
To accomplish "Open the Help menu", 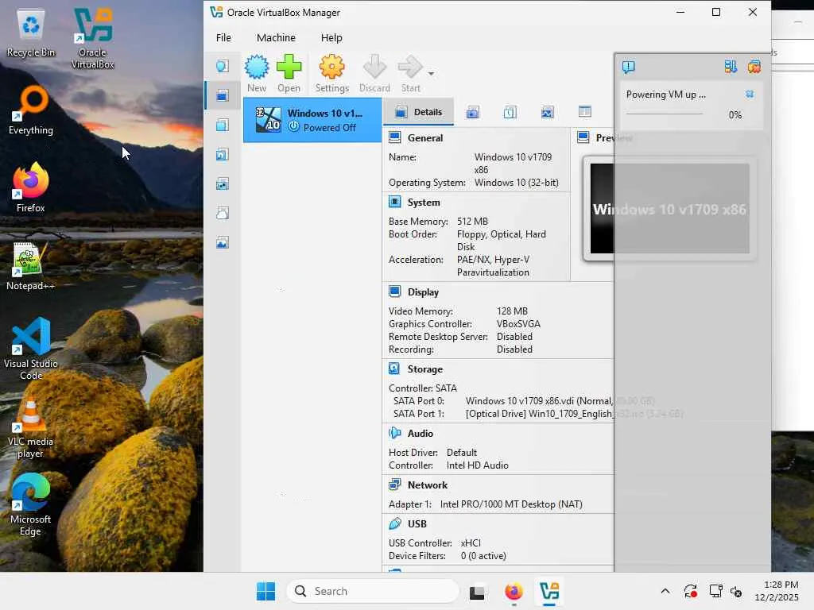I will [331, 38].
